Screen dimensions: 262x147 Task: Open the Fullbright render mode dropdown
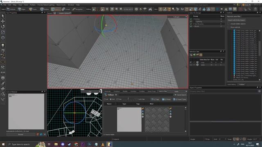[177, 17]
